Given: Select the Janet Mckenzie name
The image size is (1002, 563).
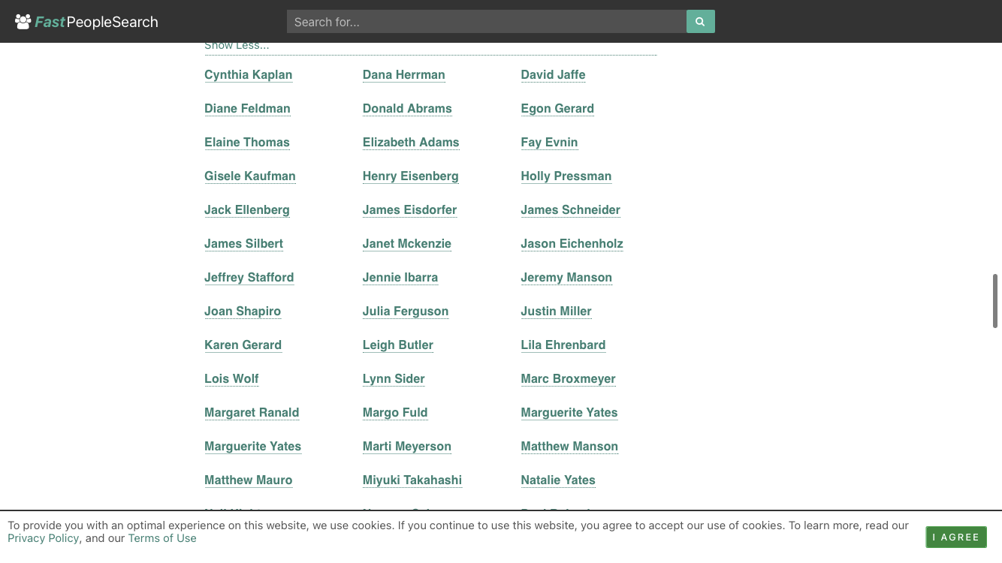Looking at the screenshot, I should (x=406, y=243).
